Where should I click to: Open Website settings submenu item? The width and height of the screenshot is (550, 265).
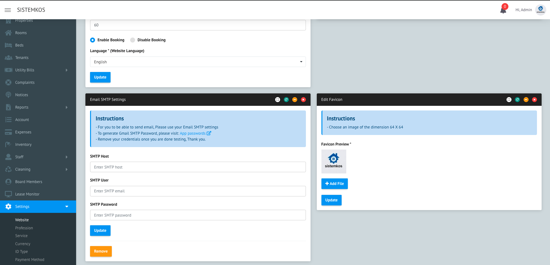coord(22,220)
